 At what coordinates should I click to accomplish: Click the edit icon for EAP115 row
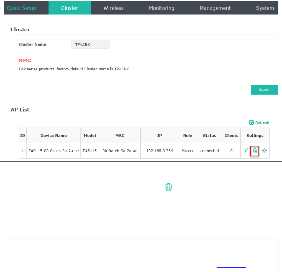[246, 151]
